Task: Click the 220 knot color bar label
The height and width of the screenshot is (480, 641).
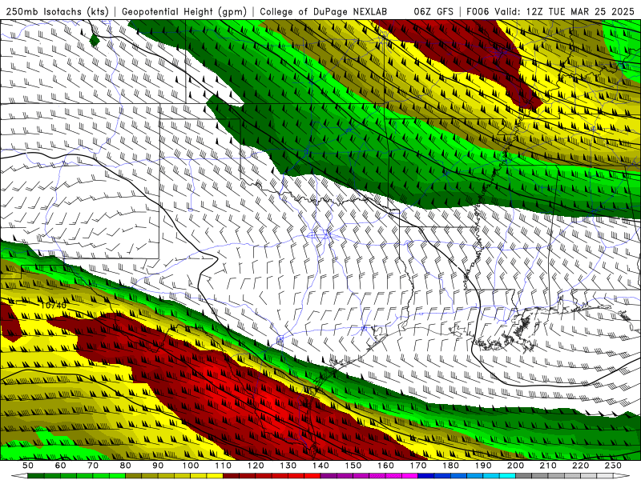Action: [581, 466]
